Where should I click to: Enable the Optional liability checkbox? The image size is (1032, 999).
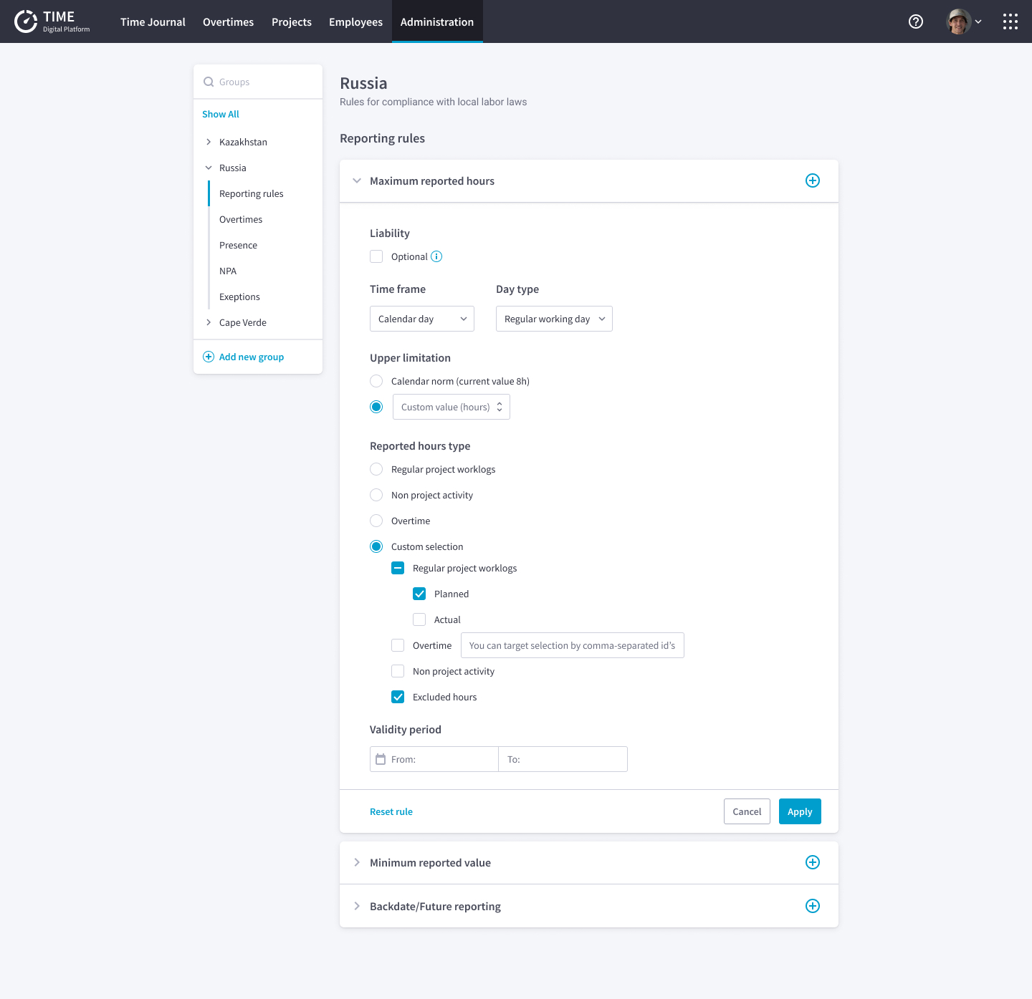pyautogui.click(x=376, y=256)
